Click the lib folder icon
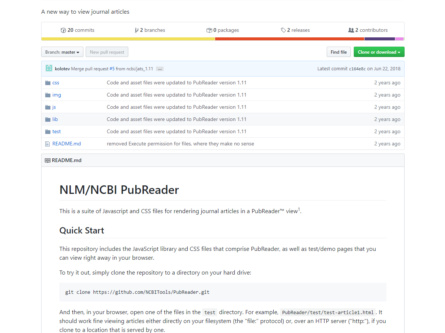Viewport: 445px width, 333px height. [x=48, y=120]
